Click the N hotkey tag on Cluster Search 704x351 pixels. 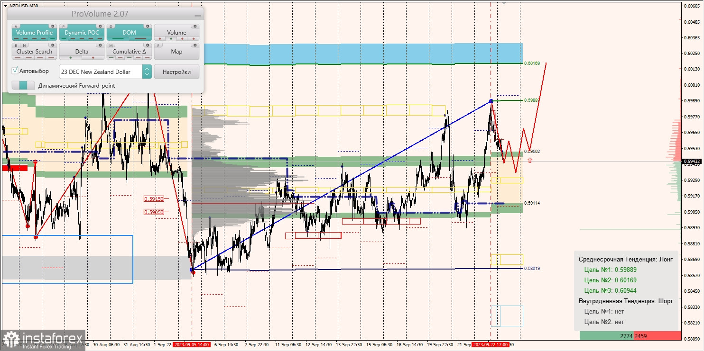click(24, 45)
